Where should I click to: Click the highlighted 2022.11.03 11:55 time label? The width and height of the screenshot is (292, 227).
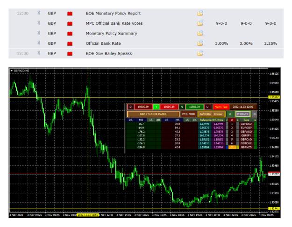[88, 215]
